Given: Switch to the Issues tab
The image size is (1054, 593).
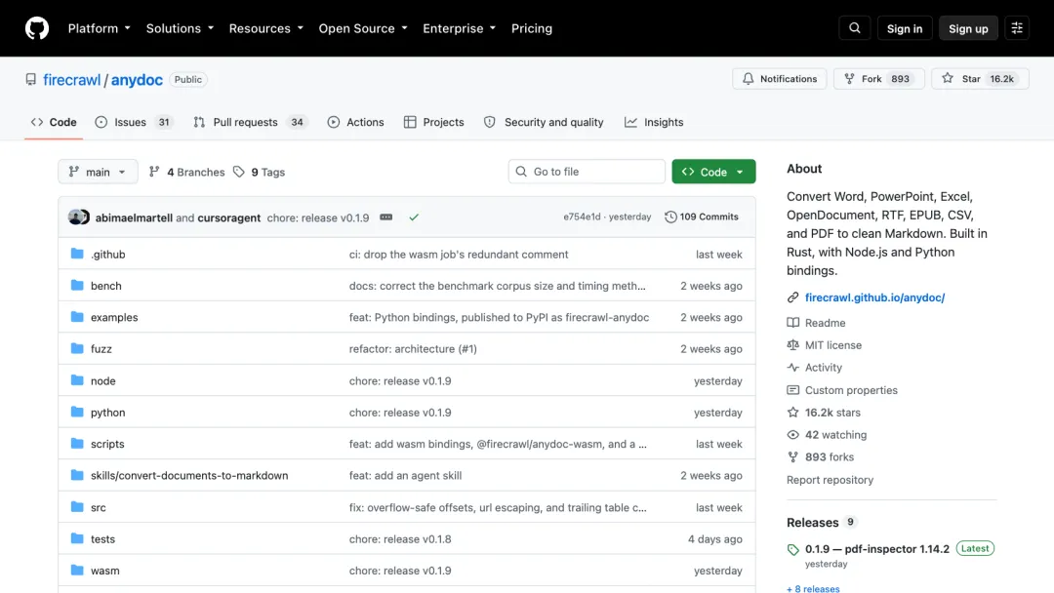Looking at the screenshot, I should (x=135, y=122).
